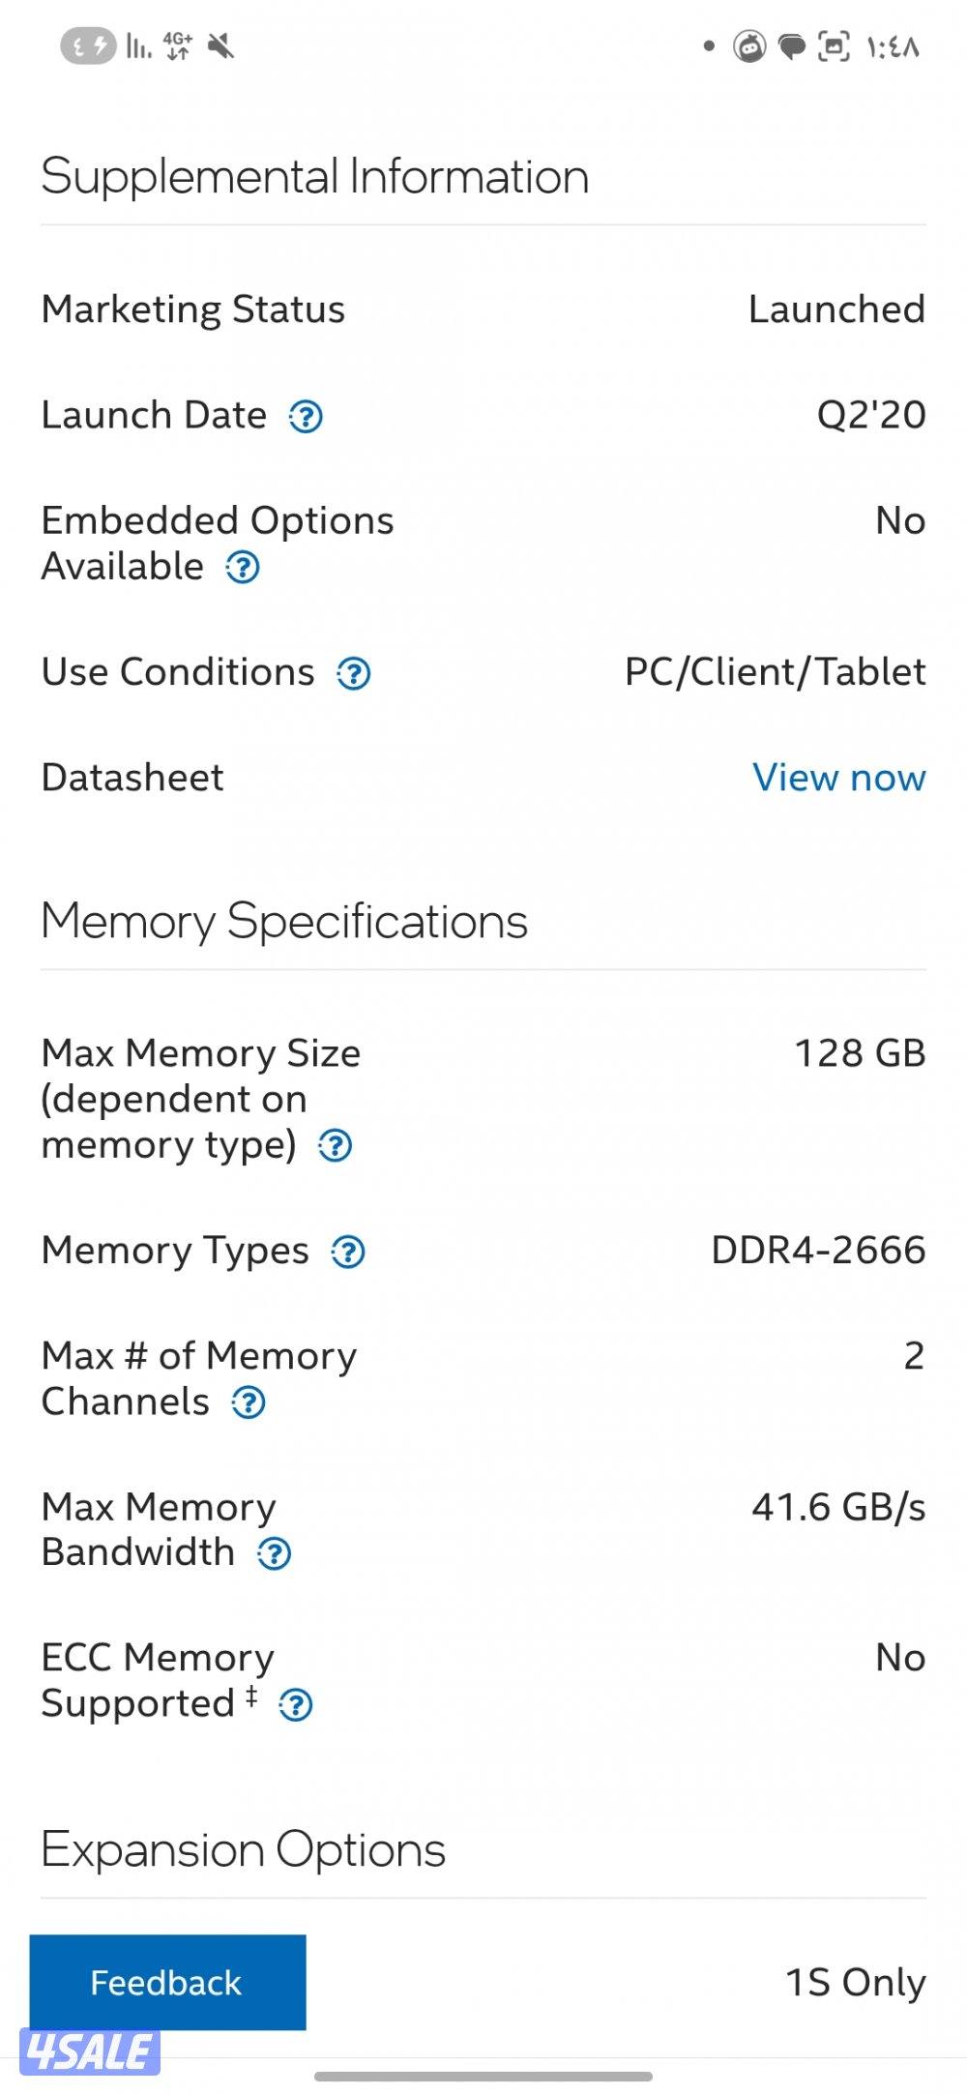The image size is (967, 2095).
Task: Open help for ECC Memory Supported
Action: click(x=295, y=1705)
